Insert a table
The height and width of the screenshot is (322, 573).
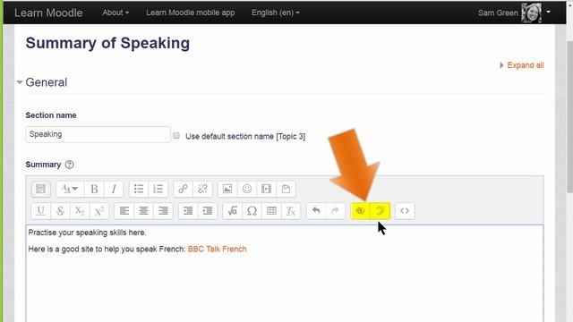coord(271,211)
